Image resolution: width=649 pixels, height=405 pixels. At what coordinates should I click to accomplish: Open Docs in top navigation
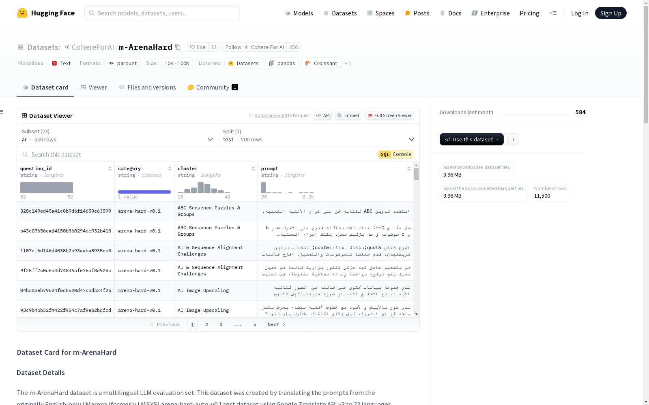[x=451, y=13]
